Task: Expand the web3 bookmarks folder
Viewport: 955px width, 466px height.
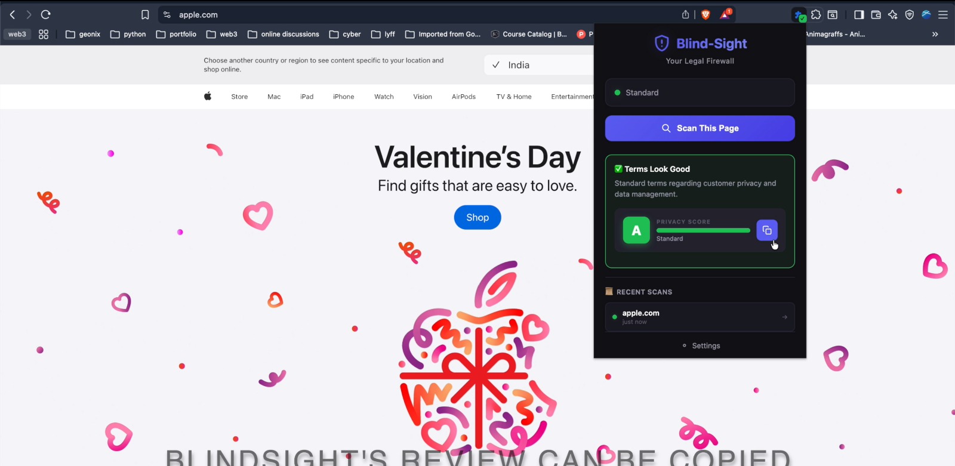Action: [x=222, y=35]
